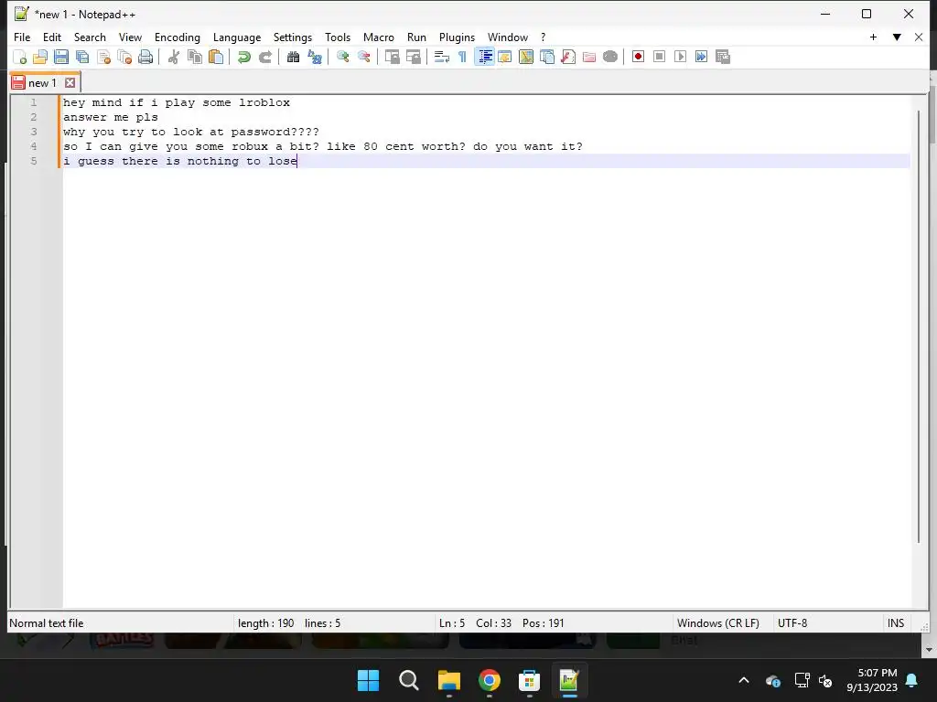Click the Close file toolbar icon

tap(103, 58)
